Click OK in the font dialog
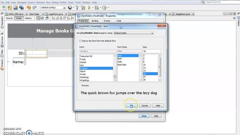The width and height of the screenshot is (240, 135). [x=132, y=106]
